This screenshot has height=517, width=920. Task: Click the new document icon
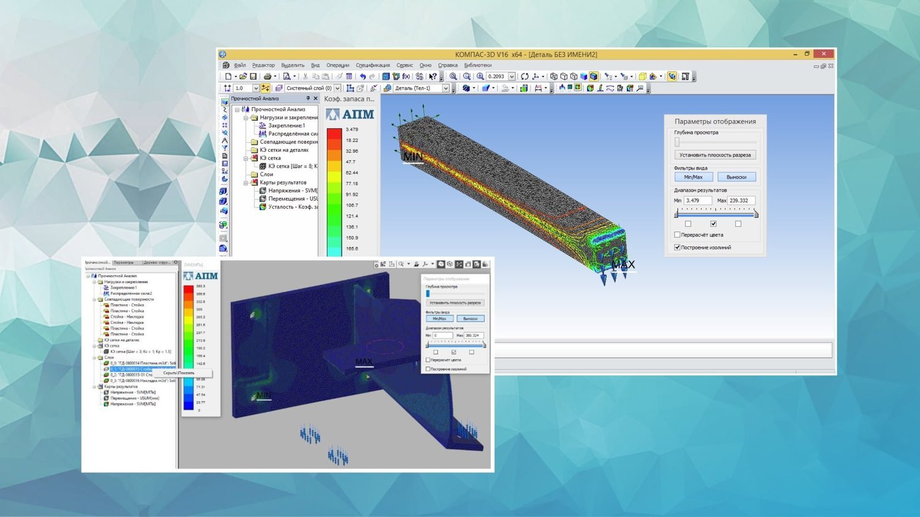point(228,77)
